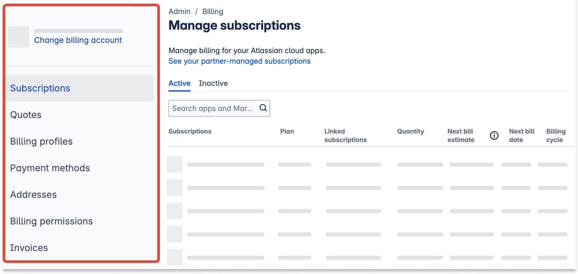Open Quotes in the sidebar
The width and height of the screenshot is (578, 274).
26,115
